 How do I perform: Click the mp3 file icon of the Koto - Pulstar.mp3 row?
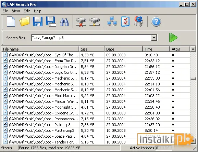[5, 130]
